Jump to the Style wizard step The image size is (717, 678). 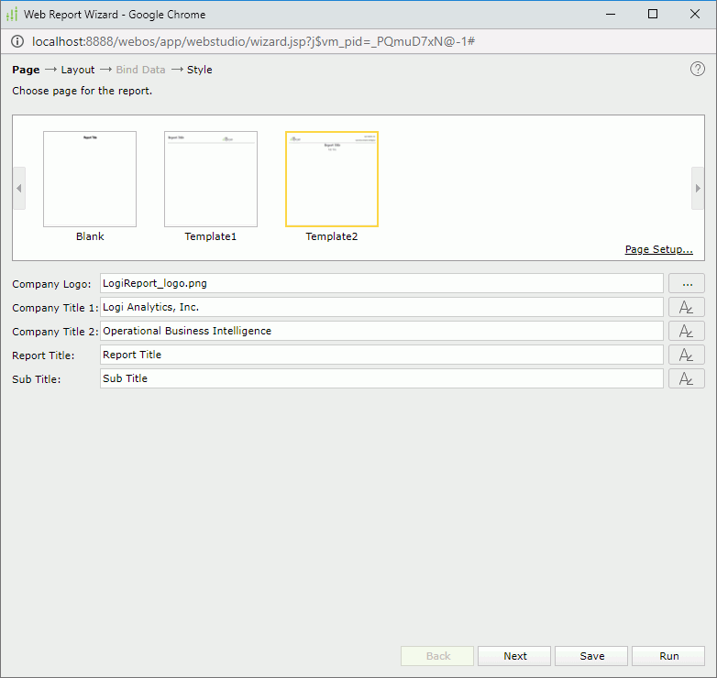click(199, 70)
